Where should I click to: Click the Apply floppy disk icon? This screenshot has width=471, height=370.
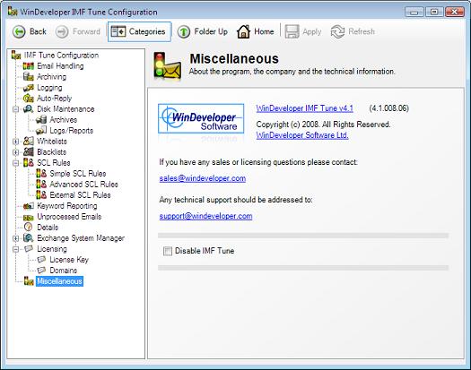(292, 31)
